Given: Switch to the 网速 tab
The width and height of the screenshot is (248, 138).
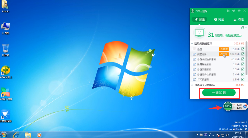Looking at the screenshot, I should pyautogui.click(x=219, y=19).
